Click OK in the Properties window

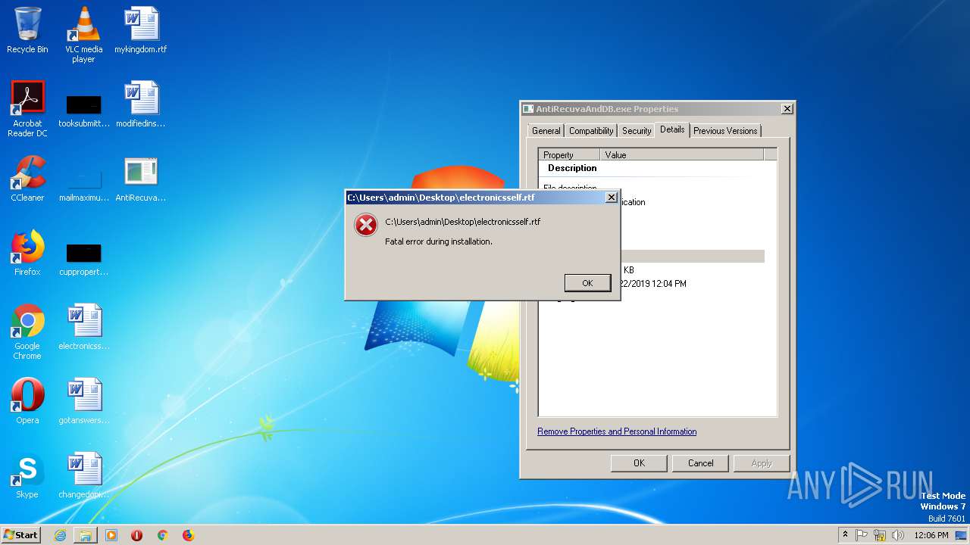click(639, 463)
